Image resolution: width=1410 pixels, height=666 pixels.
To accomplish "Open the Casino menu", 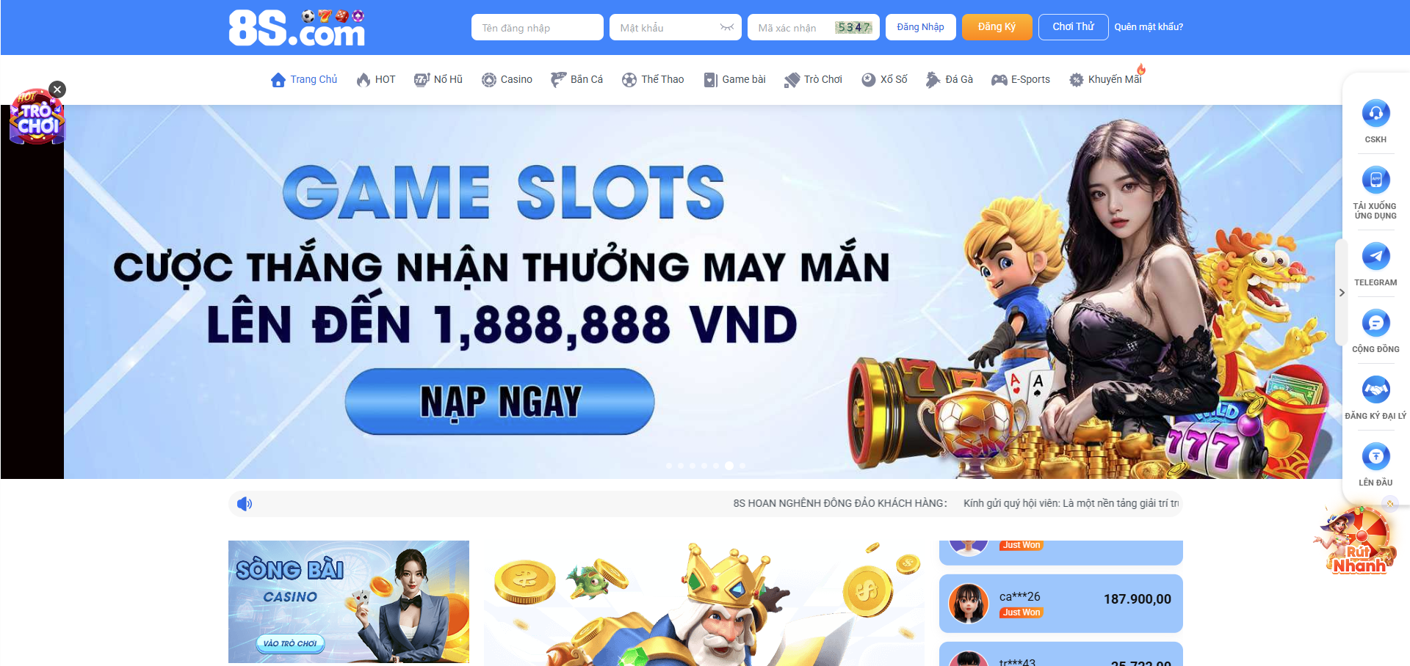I will coord(507,79).
